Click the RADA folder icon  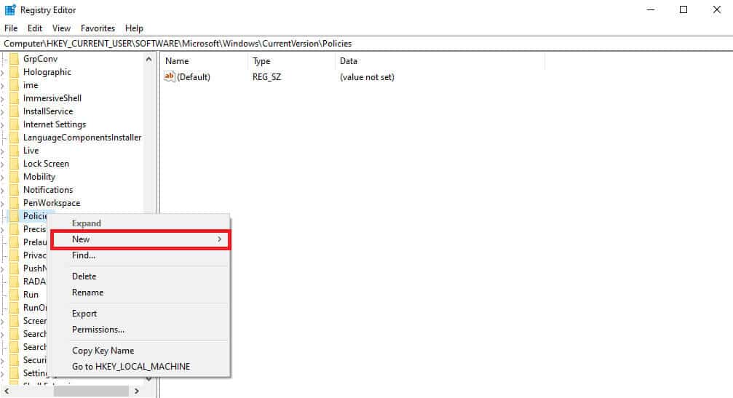coord(14,281)
